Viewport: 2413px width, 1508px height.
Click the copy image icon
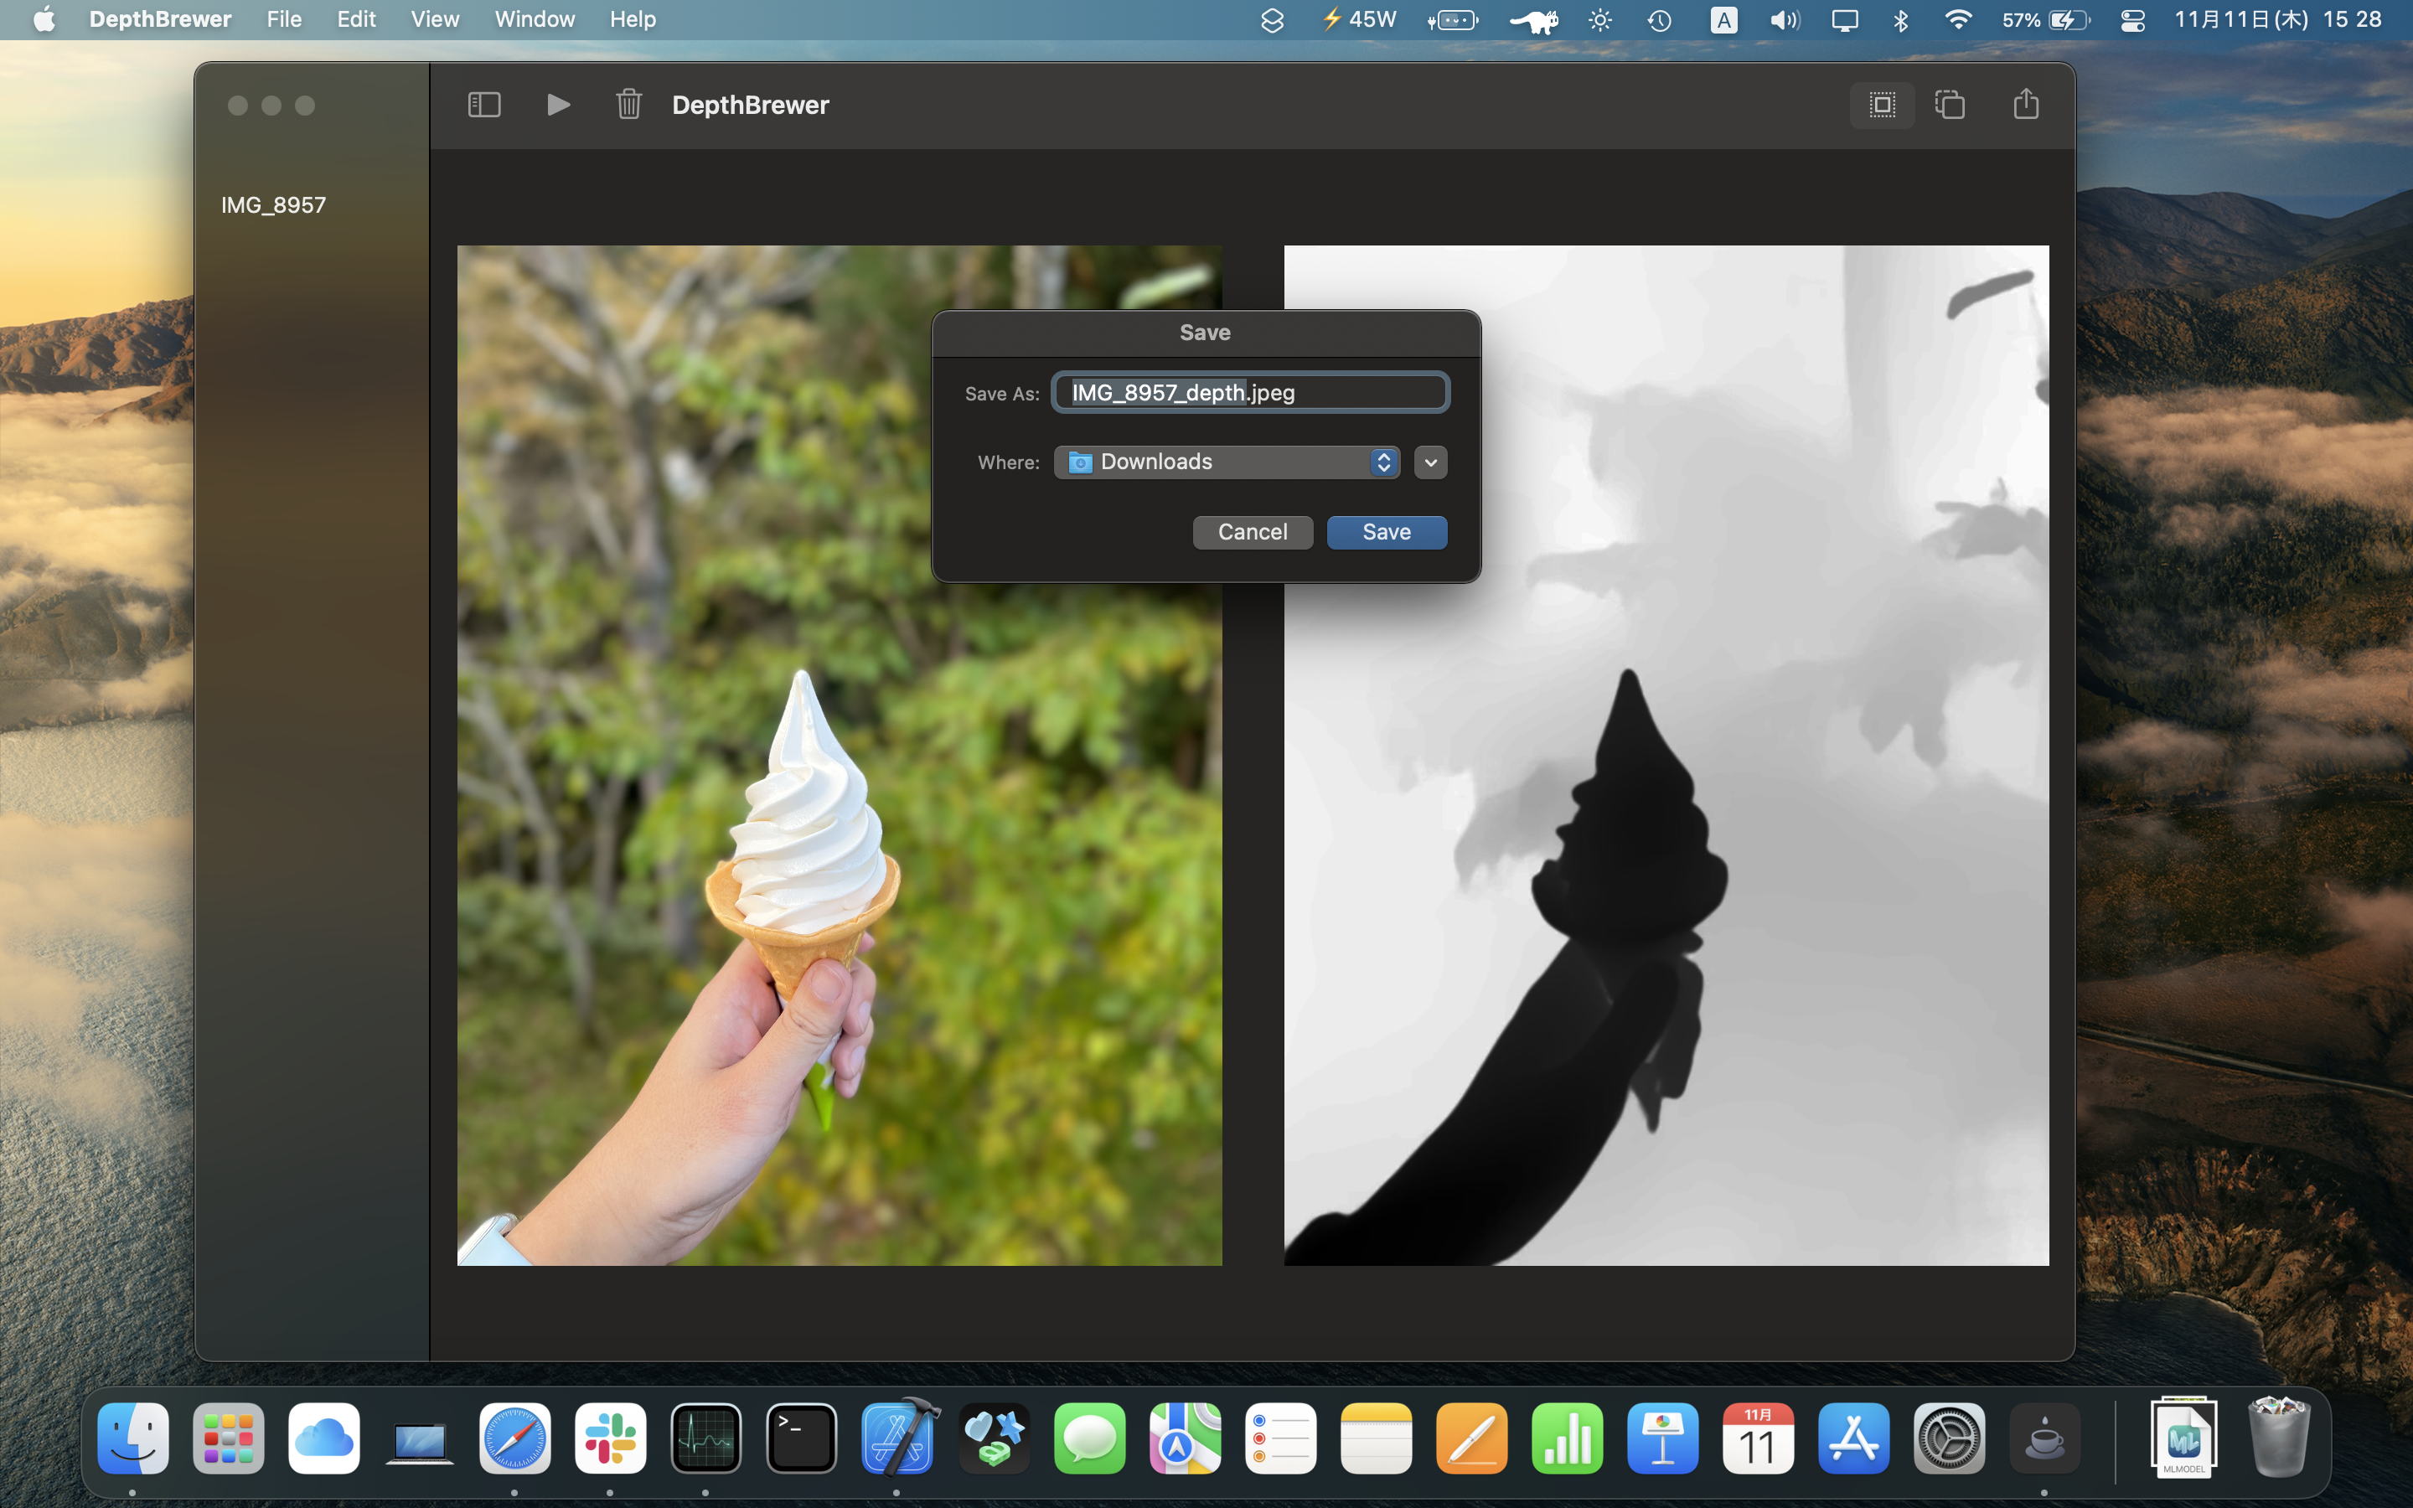click(x=1950, y=105)
